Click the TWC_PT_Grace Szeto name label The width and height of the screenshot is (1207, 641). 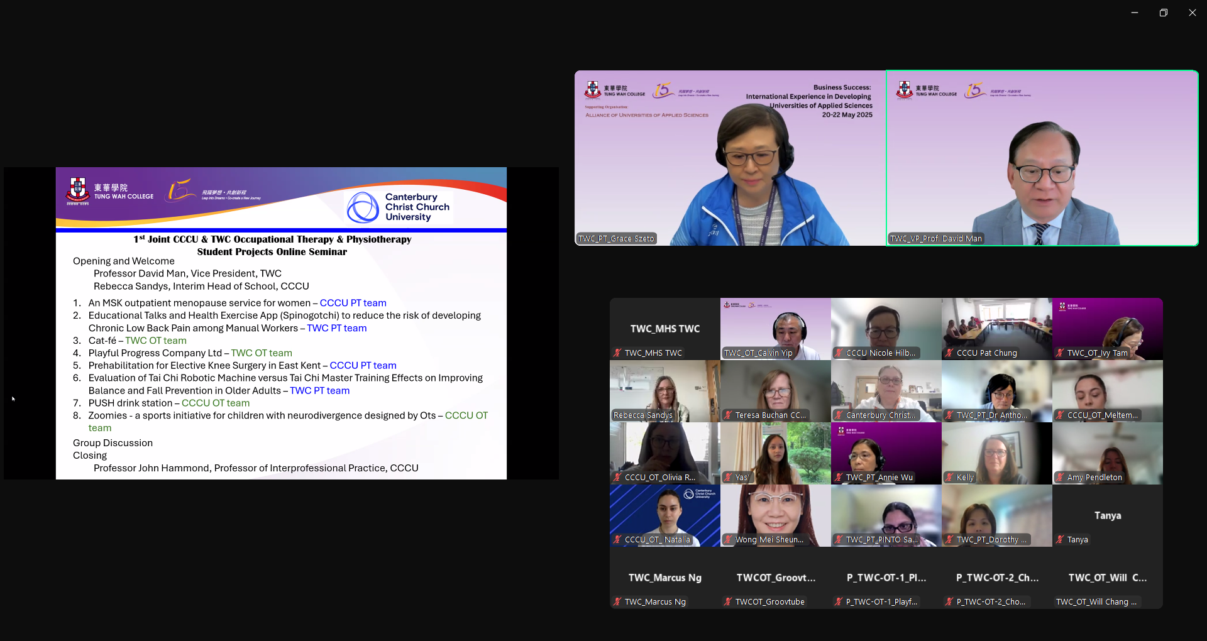point(616,239)
